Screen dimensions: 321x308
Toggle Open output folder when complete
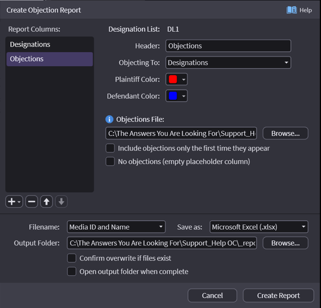[x=72, y=272]
